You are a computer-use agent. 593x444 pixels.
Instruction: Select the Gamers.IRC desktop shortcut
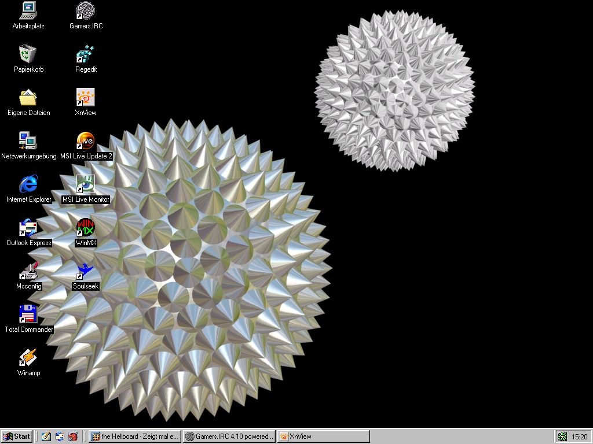pos(86,11)
